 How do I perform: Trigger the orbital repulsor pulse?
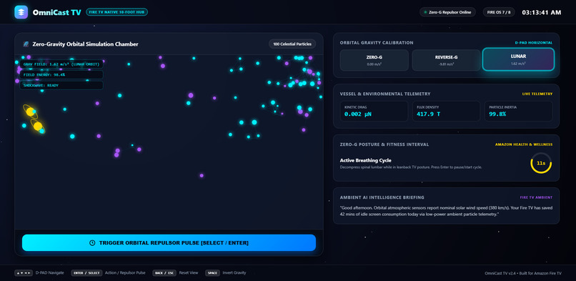(x=169, y=243)
